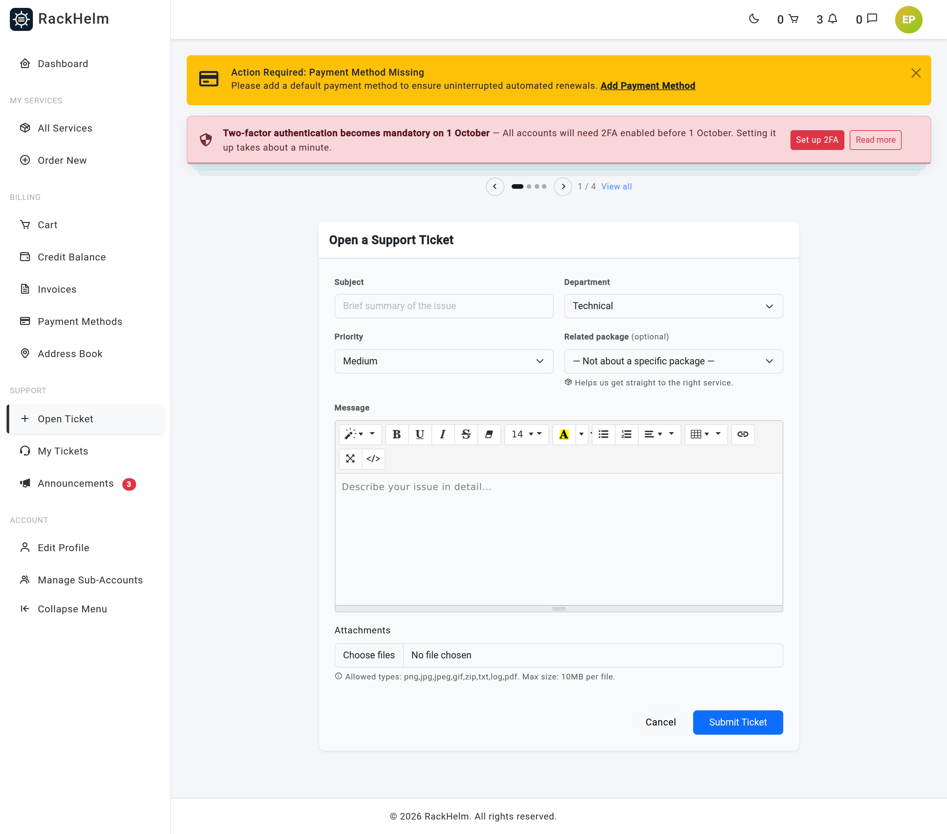Grab editor resize handle bar
Image resolution: width=947 pixels, height=834 pixels.
[x=559, y=609]
